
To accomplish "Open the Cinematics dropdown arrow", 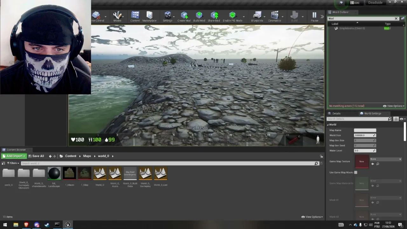I will [282, 17].
